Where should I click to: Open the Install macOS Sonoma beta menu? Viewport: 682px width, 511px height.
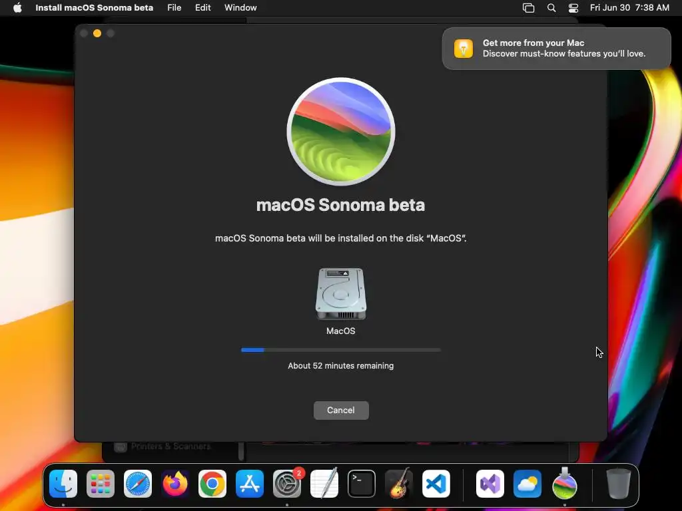point(94,7)
